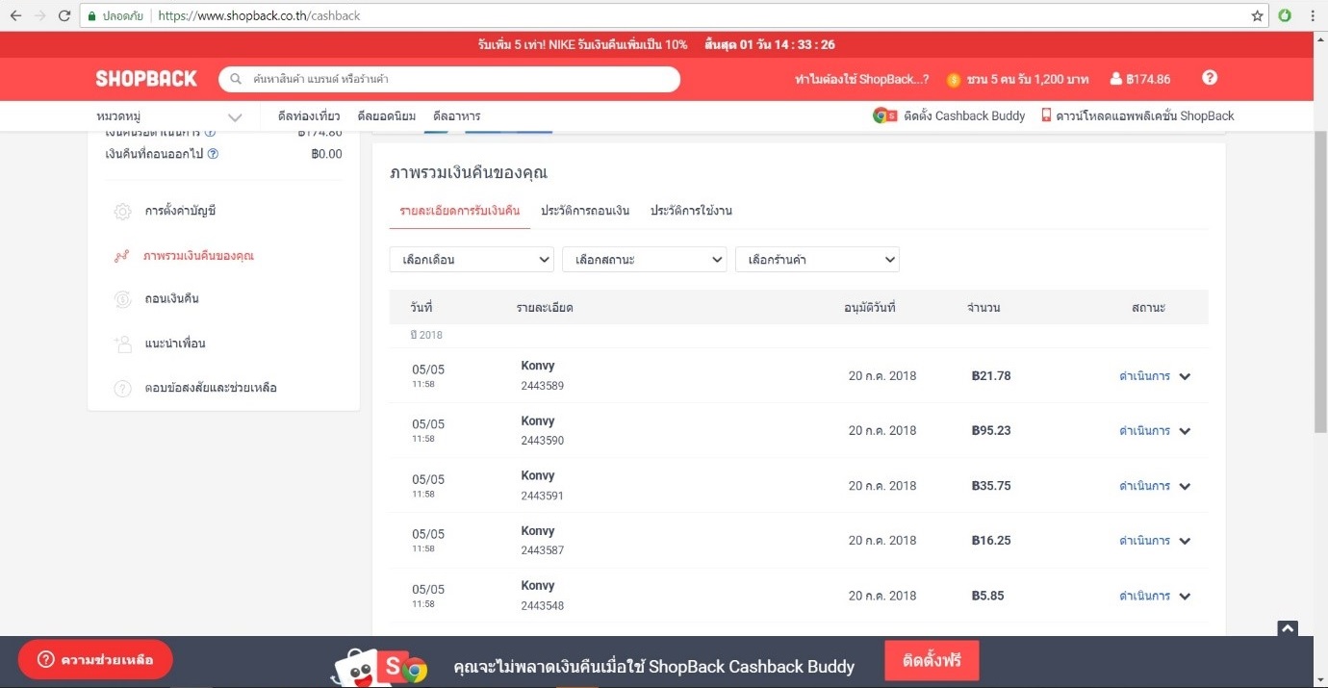
Task: Click ดำเนินการ status for order 2443589
Action: coord(1144,376)
